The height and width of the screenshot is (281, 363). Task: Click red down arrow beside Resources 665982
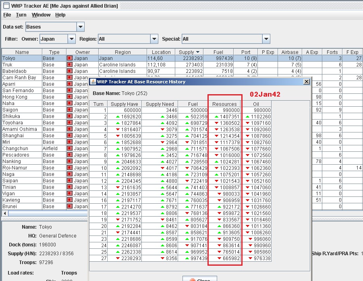tap(220, 258)
